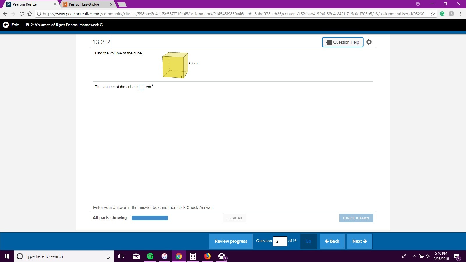This screenshot has width=466, height=262.
Task: Click the browser back arrow
Action: 5,14
